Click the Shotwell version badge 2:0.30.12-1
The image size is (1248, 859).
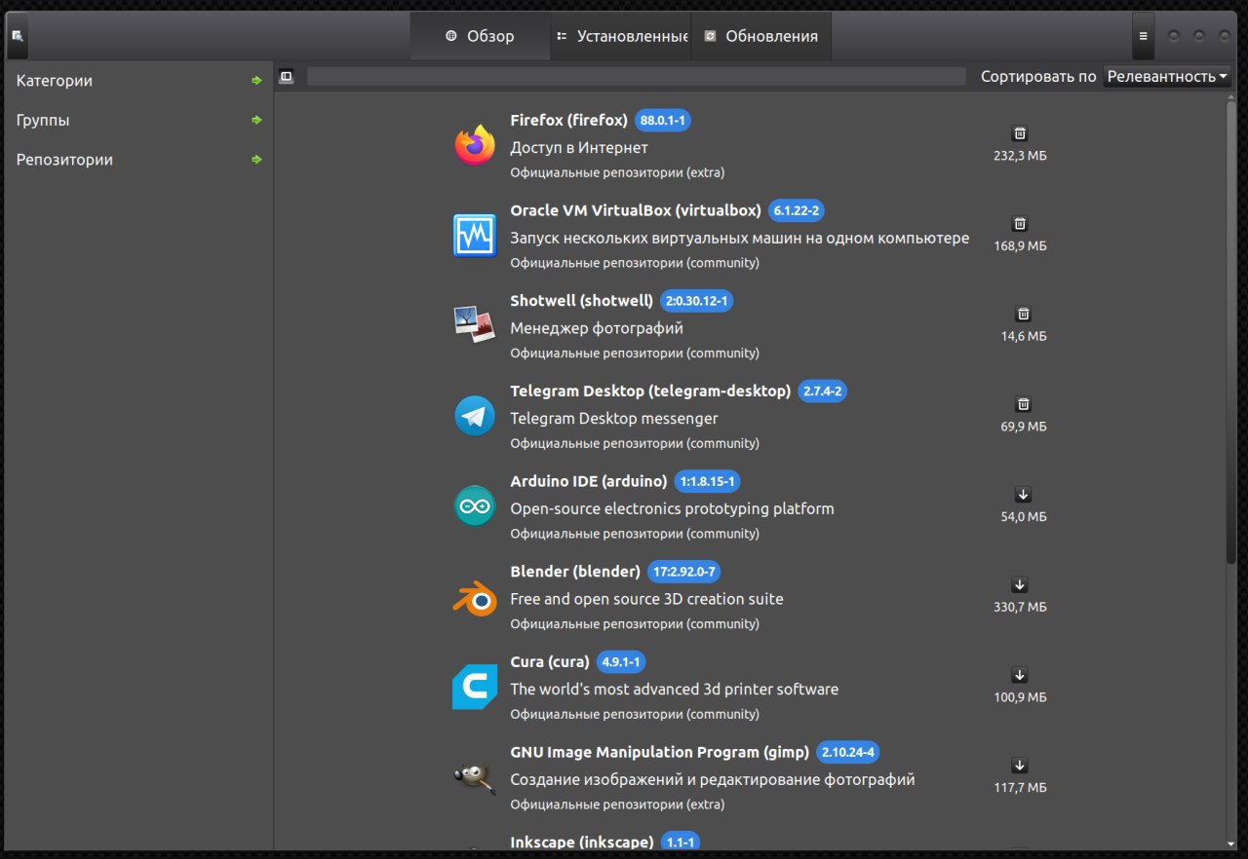click(x=696, y=301)
